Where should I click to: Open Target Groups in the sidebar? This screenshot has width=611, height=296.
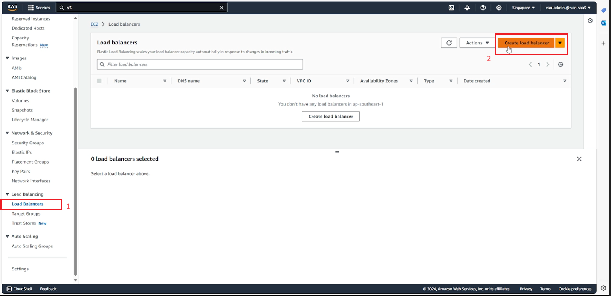pos(26,214)
